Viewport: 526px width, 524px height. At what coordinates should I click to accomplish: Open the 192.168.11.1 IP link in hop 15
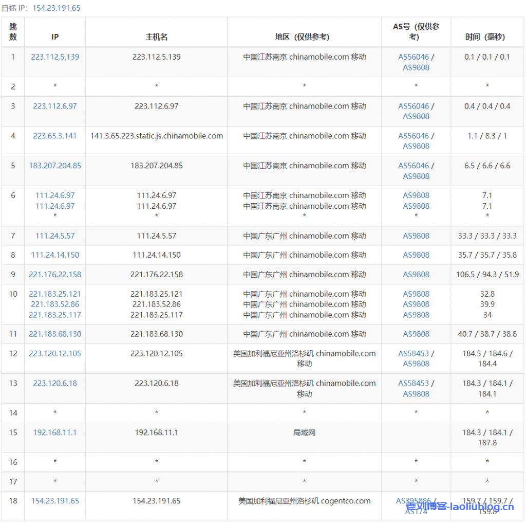55,433
